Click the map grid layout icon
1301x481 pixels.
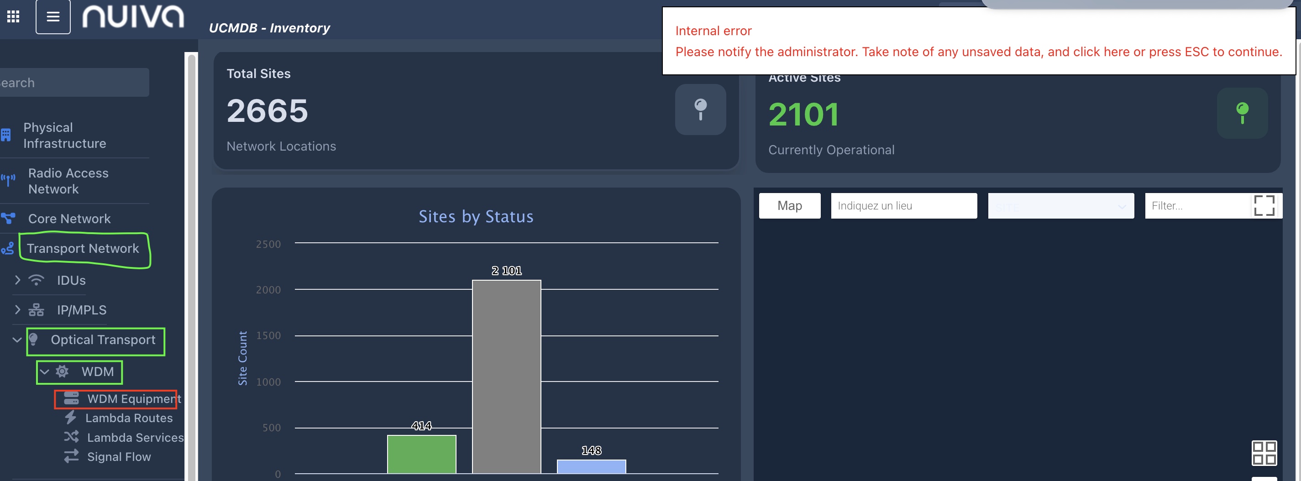pyautogui.click(x=1264, y=453)
